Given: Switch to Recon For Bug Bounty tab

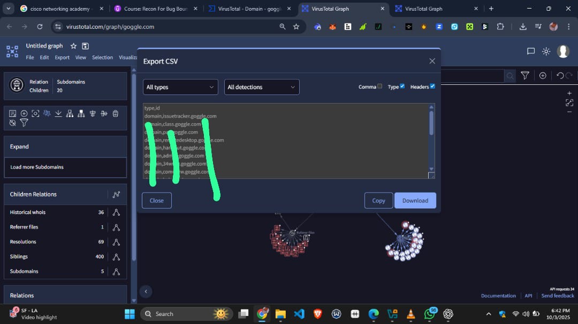Looking at the screenshot, I should [x=156, y=9].
